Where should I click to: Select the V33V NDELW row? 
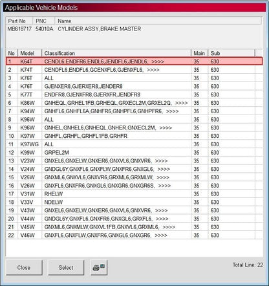[x=134, y=202]
